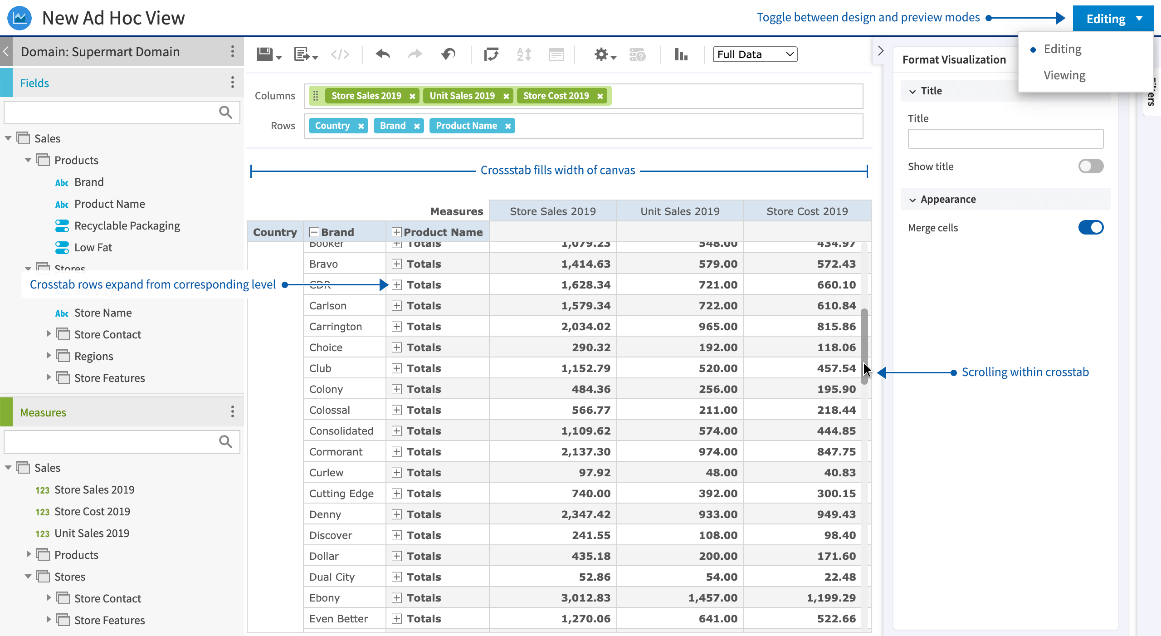Click the Measures search input box
This screenshot has height=636, width=1161.
[122, 441]
